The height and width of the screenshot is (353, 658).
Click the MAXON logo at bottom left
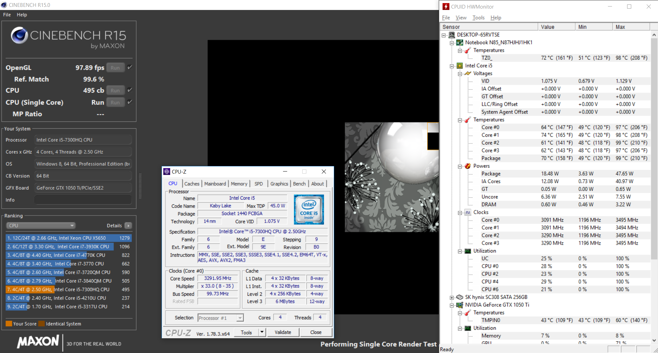[x=38, y=342]
